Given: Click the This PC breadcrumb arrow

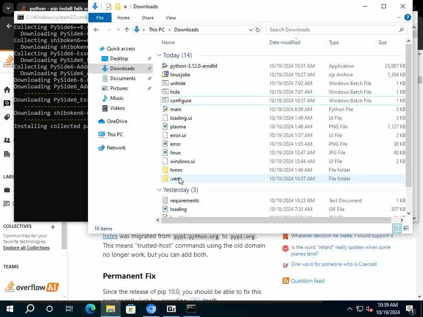Looking at the screenshot, I should pyautogui.click(x=169, y=30).
